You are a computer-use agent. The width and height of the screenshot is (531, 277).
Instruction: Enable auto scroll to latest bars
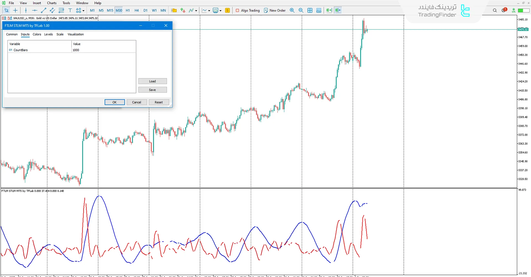pos(329,10)
